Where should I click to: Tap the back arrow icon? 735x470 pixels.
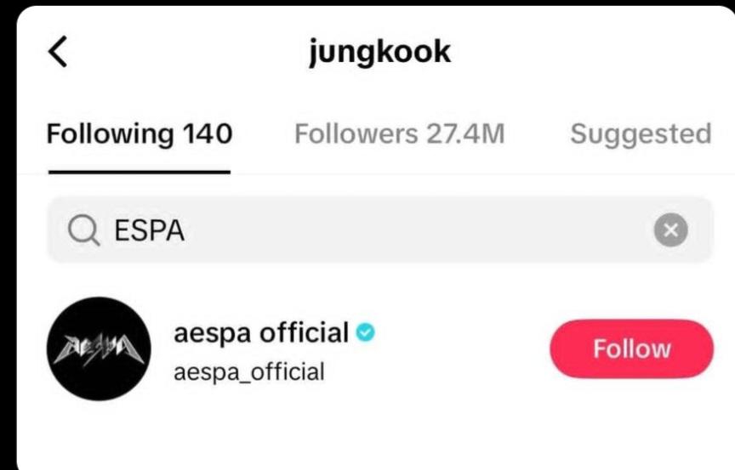pyautogui.click(x=57, y=53)
